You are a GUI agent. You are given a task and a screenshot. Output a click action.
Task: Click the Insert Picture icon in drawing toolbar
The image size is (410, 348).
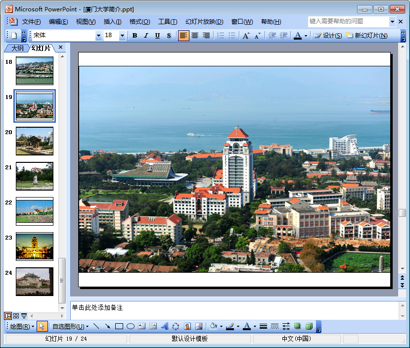pyautogui.click(x=199, y=326)
